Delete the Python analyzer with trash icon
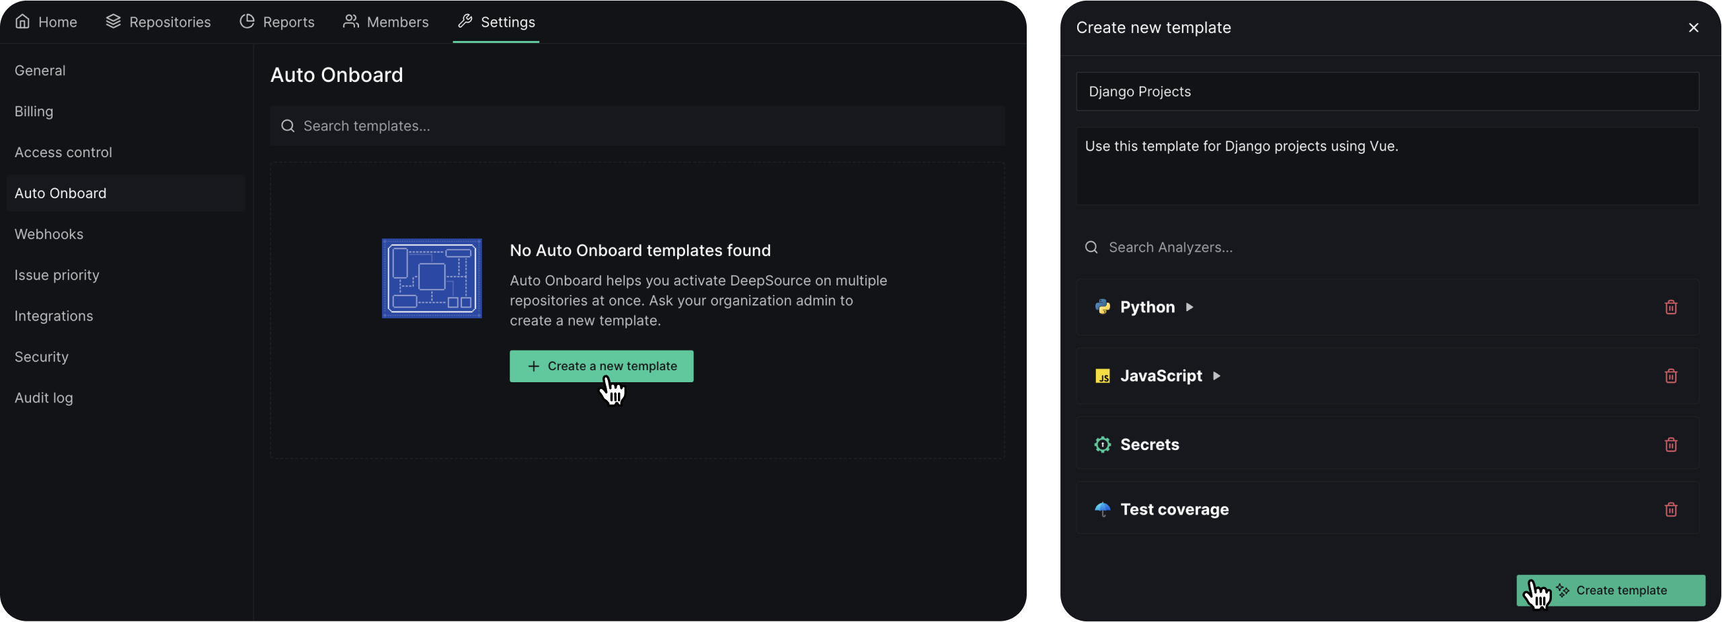This screenshot has height=622, width=1722. 1670,307
